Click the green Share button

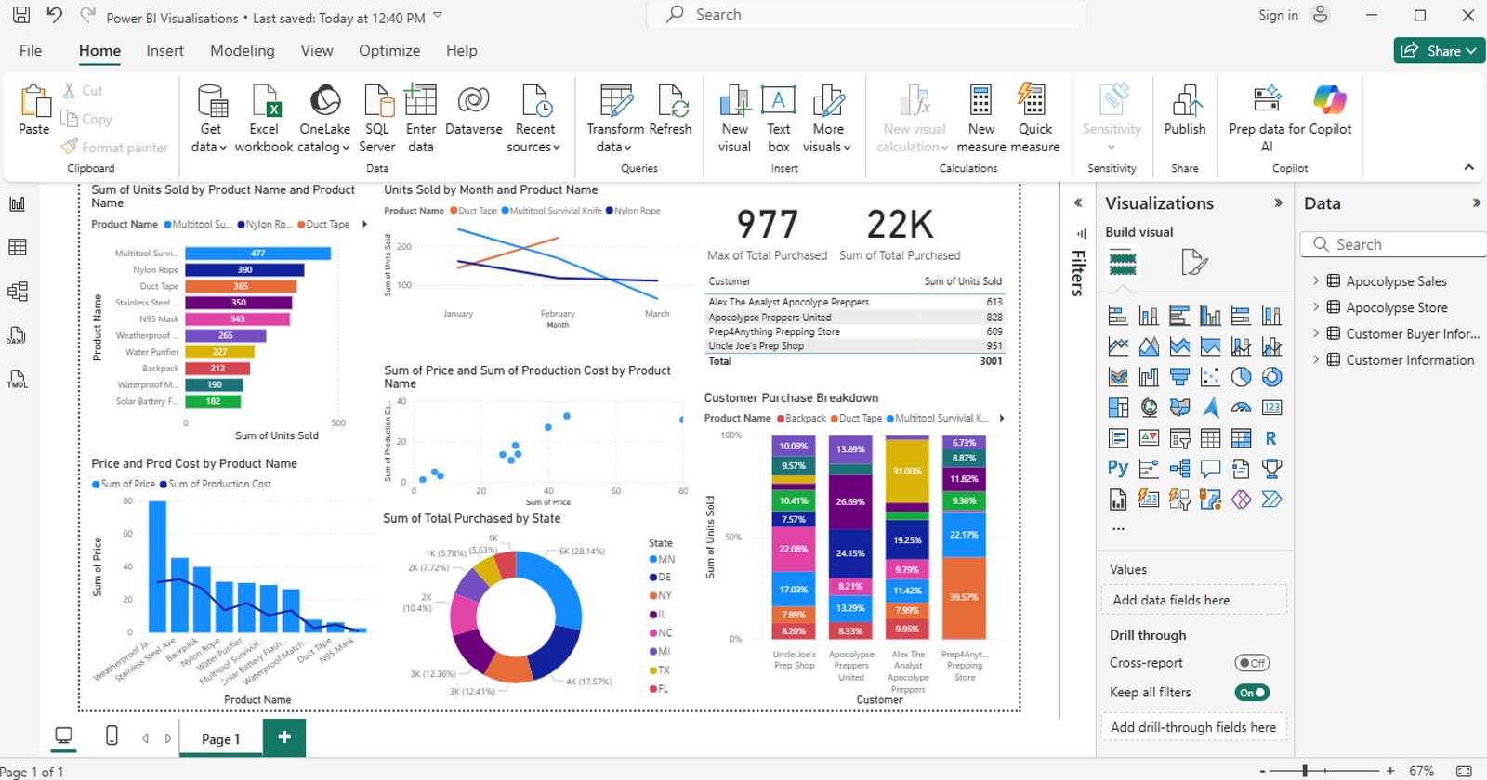point(1439,51)
